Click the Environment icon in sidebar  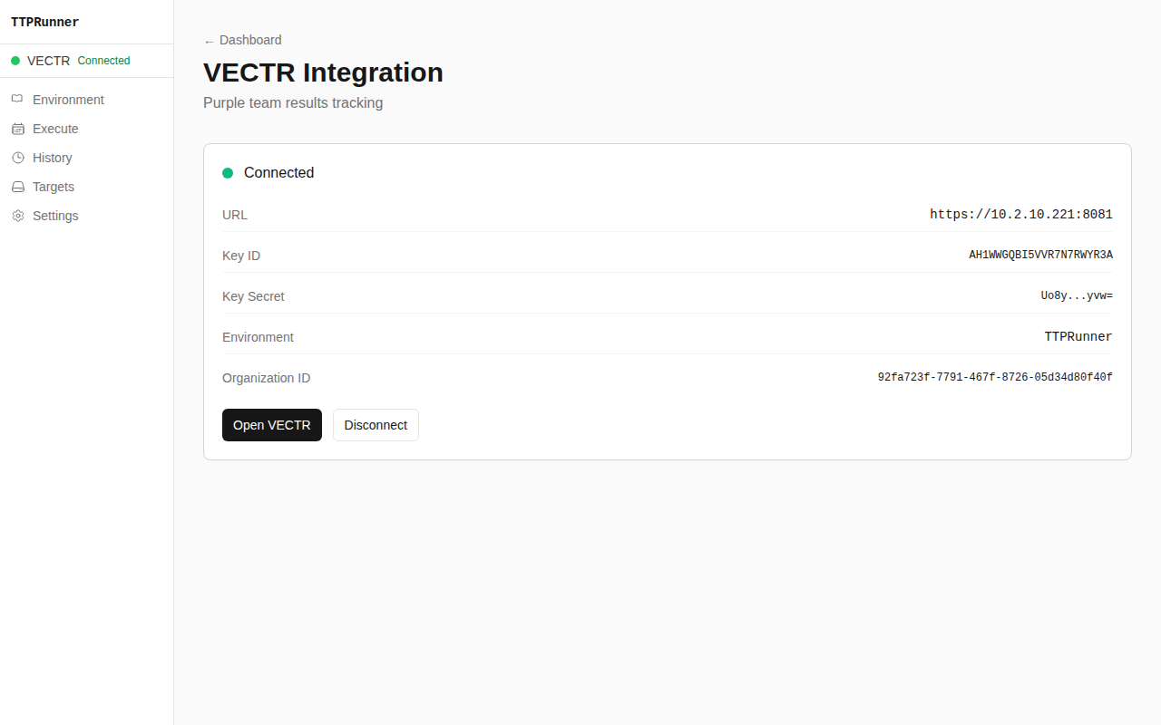pos(17,100)
